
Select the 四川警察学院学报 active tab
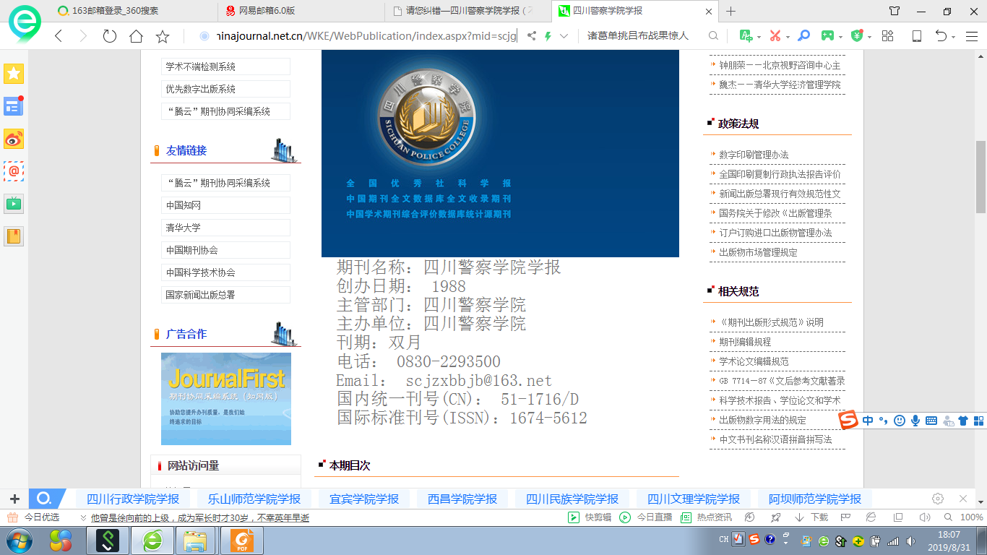coord(634,11)
